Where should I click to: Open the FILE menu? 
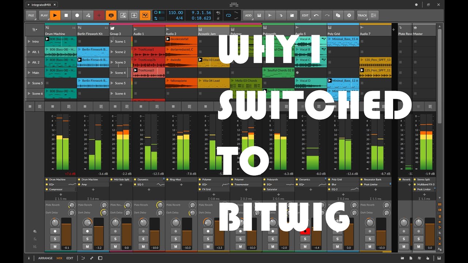point(31,15)
